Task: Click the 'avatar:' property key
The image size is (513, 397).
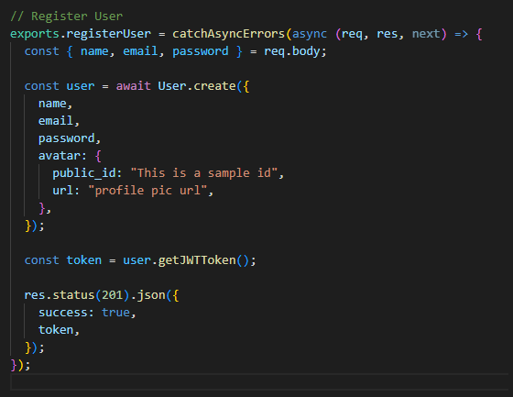Action: tap(62, 156)
